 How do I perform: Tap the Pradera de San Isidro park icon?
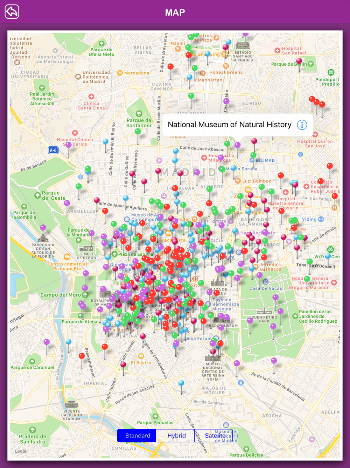click(33, 430)
